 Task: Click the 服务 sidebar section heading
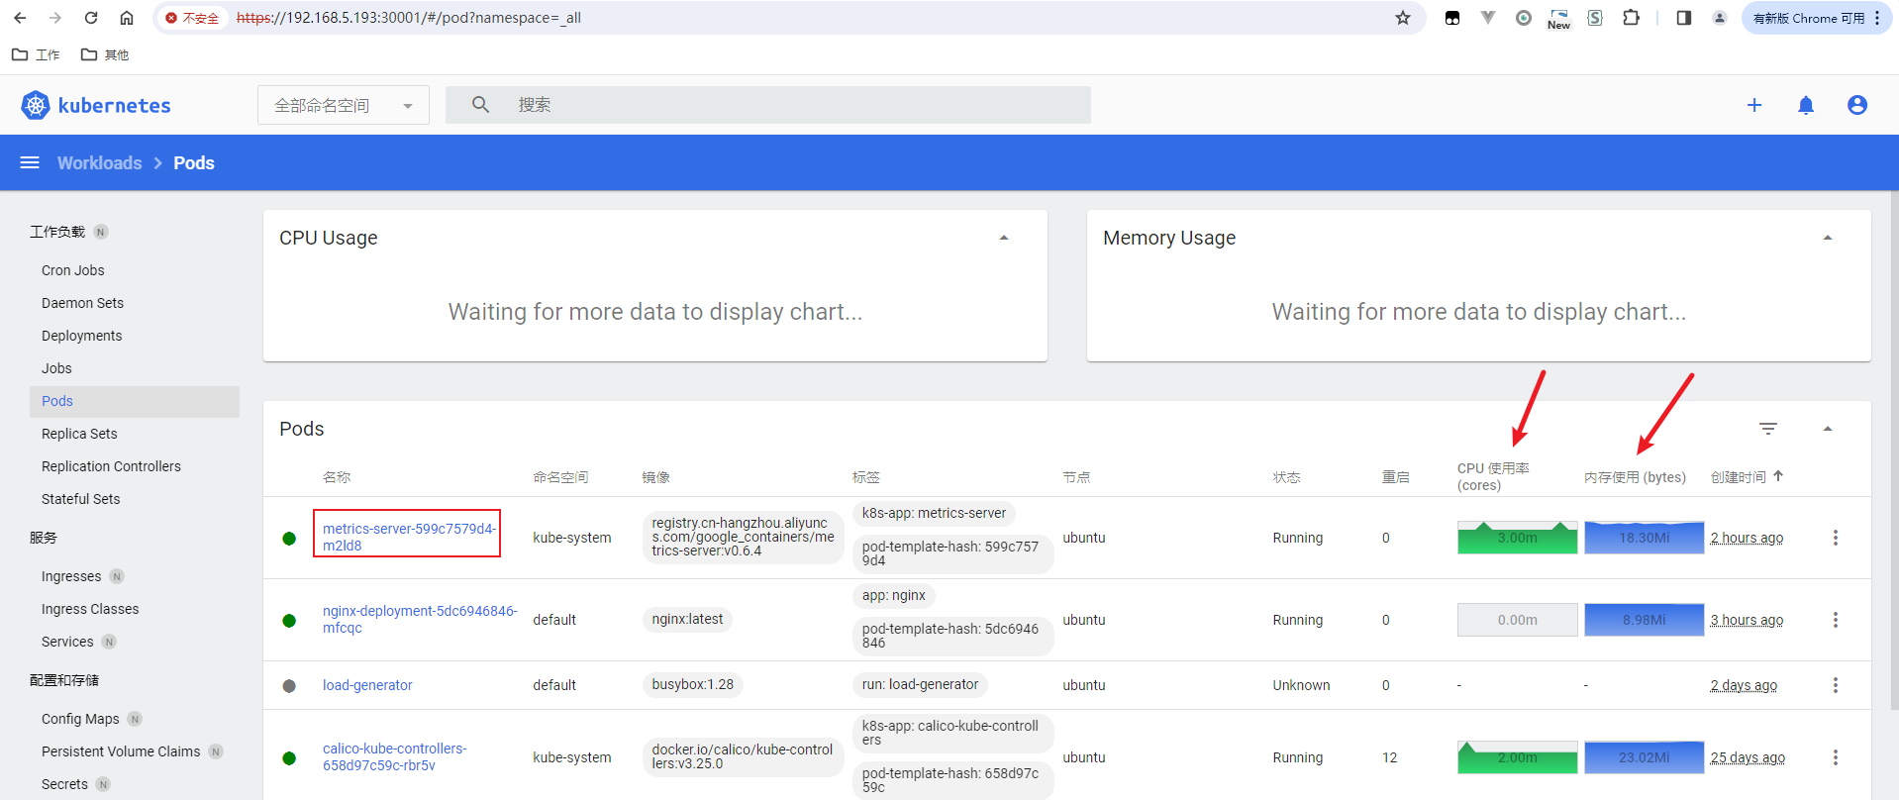(x=44, y=538)
